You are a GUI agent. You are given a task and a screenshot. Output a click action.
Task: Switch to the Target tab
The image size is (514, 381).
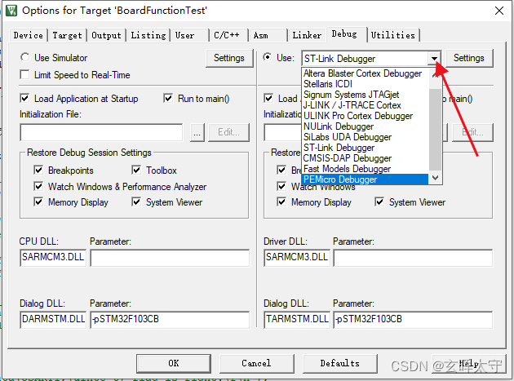(x=67, y=35)
